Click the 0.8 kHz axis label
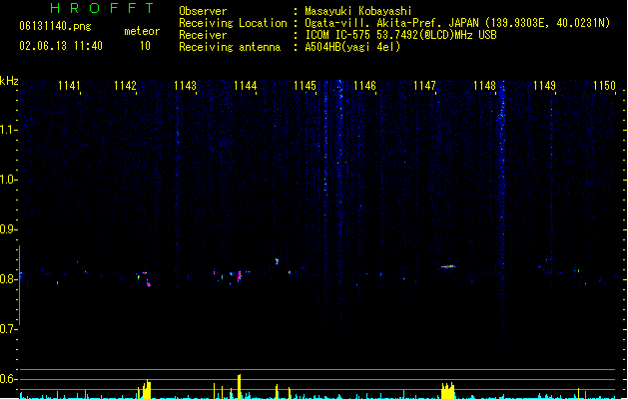The image size is (628, 399). pos(8,279)
